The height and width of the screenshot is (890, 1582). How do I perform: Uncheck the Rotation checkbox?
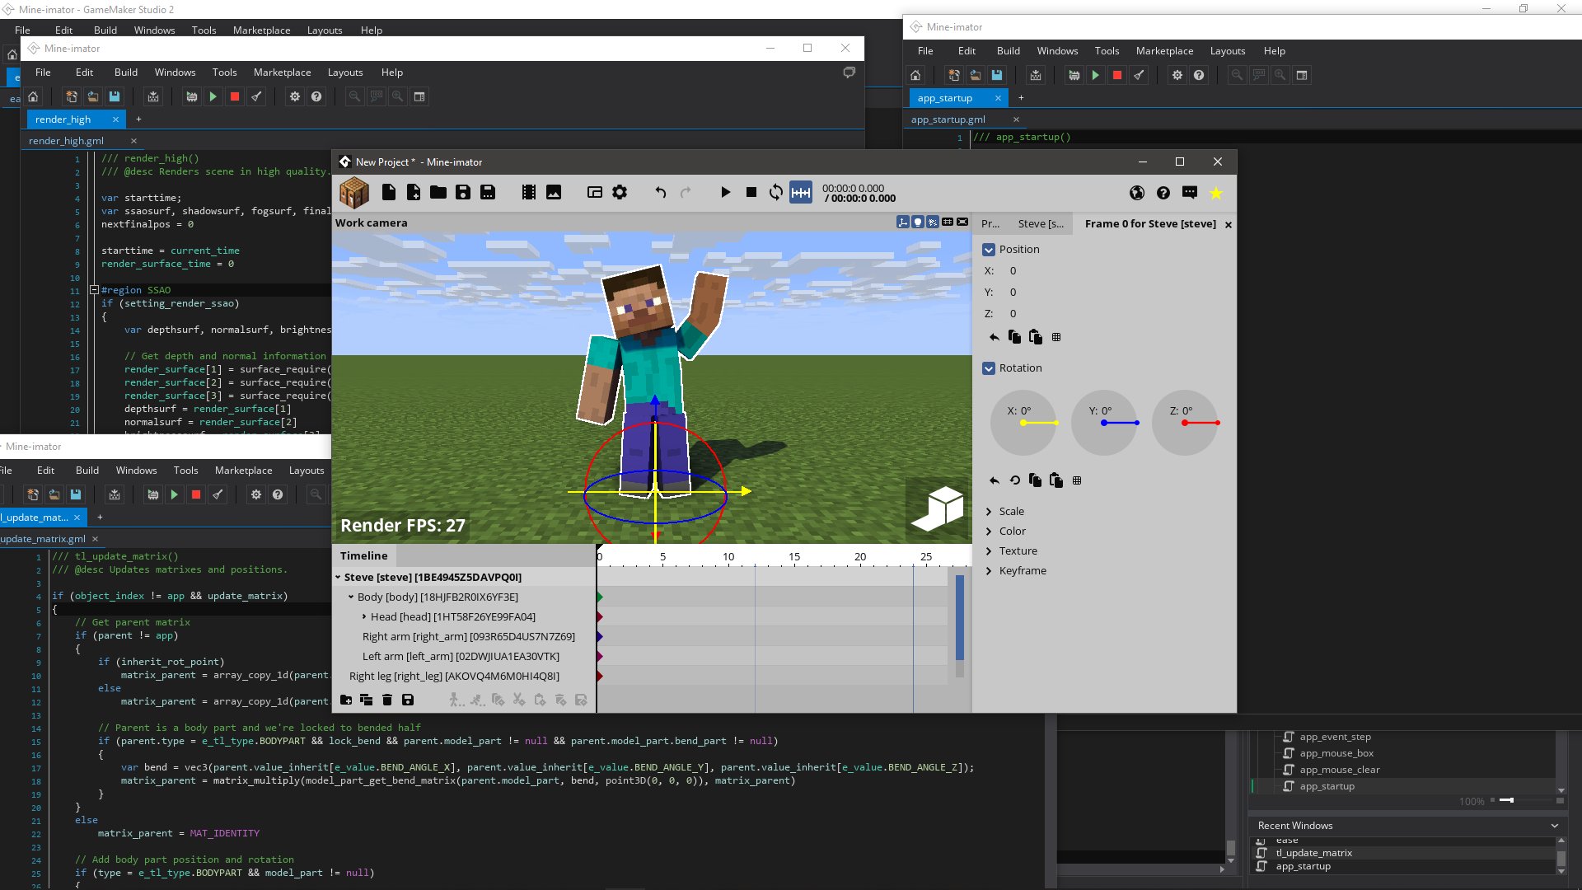(989, 368)
